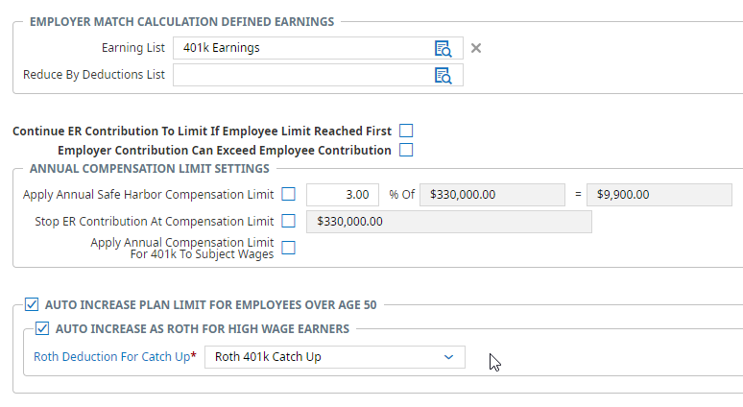Click the Annual Compensation Limit Settings header
Image resolution: width=743 pixels, height=407 pixels.
149,169
